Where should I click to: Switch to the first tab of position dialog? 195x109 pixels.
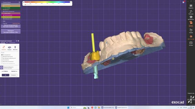pyautogui.click(x=3, y=43)
